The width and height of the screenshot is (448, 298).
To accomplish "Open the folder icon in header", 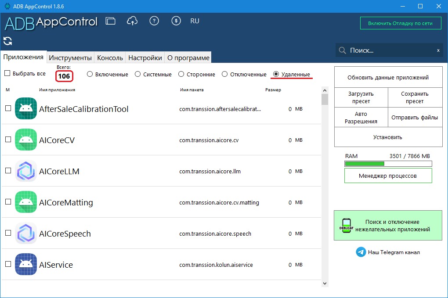I will 110,21.
